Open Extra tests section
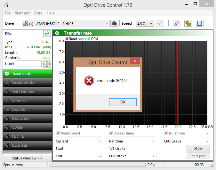 click(28, 145)
